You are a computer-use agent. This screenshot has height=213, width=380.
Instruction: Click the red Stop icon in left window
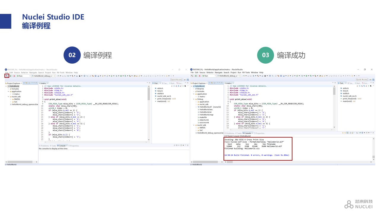pos(14,76)
